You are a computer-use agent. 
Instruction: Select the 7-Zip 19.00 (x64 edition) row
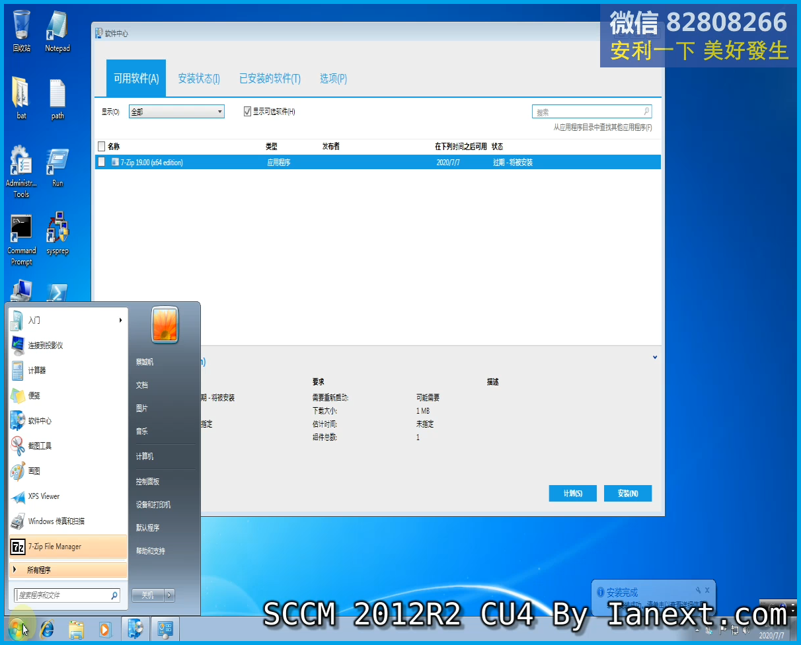point(378,162)
